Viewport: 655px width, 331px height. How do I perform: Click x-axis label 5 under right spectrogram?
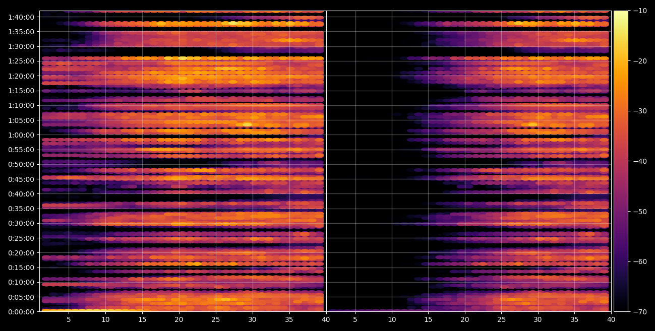355,319
